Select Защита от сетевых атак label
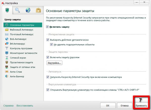This screenshot has height=110, width=151. tap(23, 67)
